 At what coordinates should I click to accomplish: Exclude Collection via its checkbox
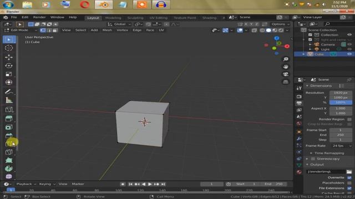click(310, 35)
